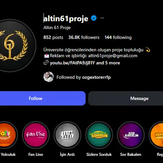163x163 pixels.
Task: Open the youtu.be/FAtPA9Jj81Y link
Action: [x=72, y=63]
